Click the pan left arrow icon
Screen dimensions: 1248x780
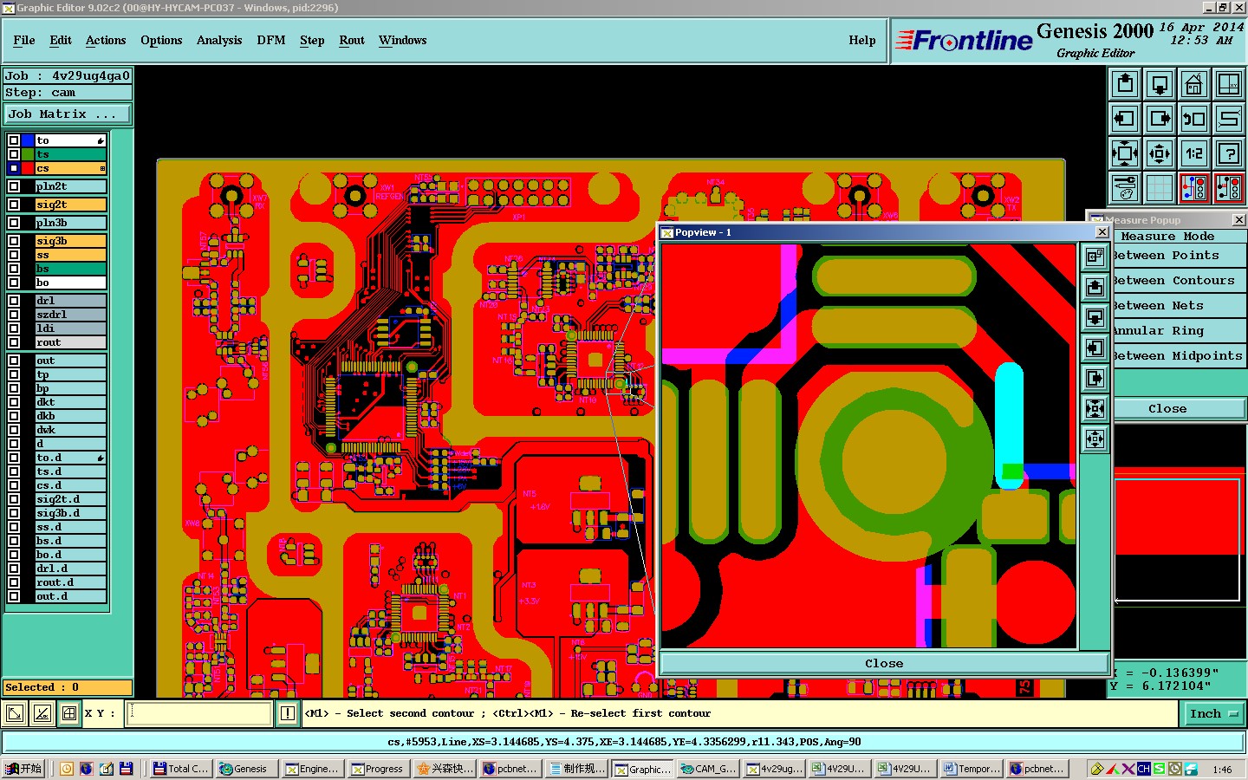coord(1125,119)
